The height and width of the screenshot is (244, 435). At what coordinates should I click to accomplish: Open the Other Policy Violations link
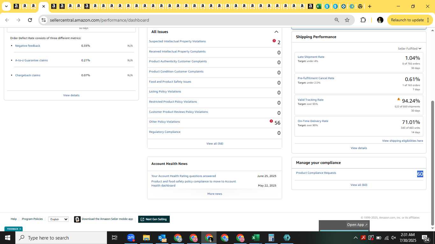165,122
